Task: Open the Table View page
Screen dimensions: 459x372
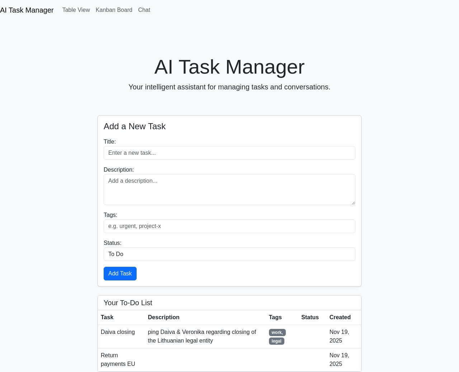Action: click(x=76, y=10)
